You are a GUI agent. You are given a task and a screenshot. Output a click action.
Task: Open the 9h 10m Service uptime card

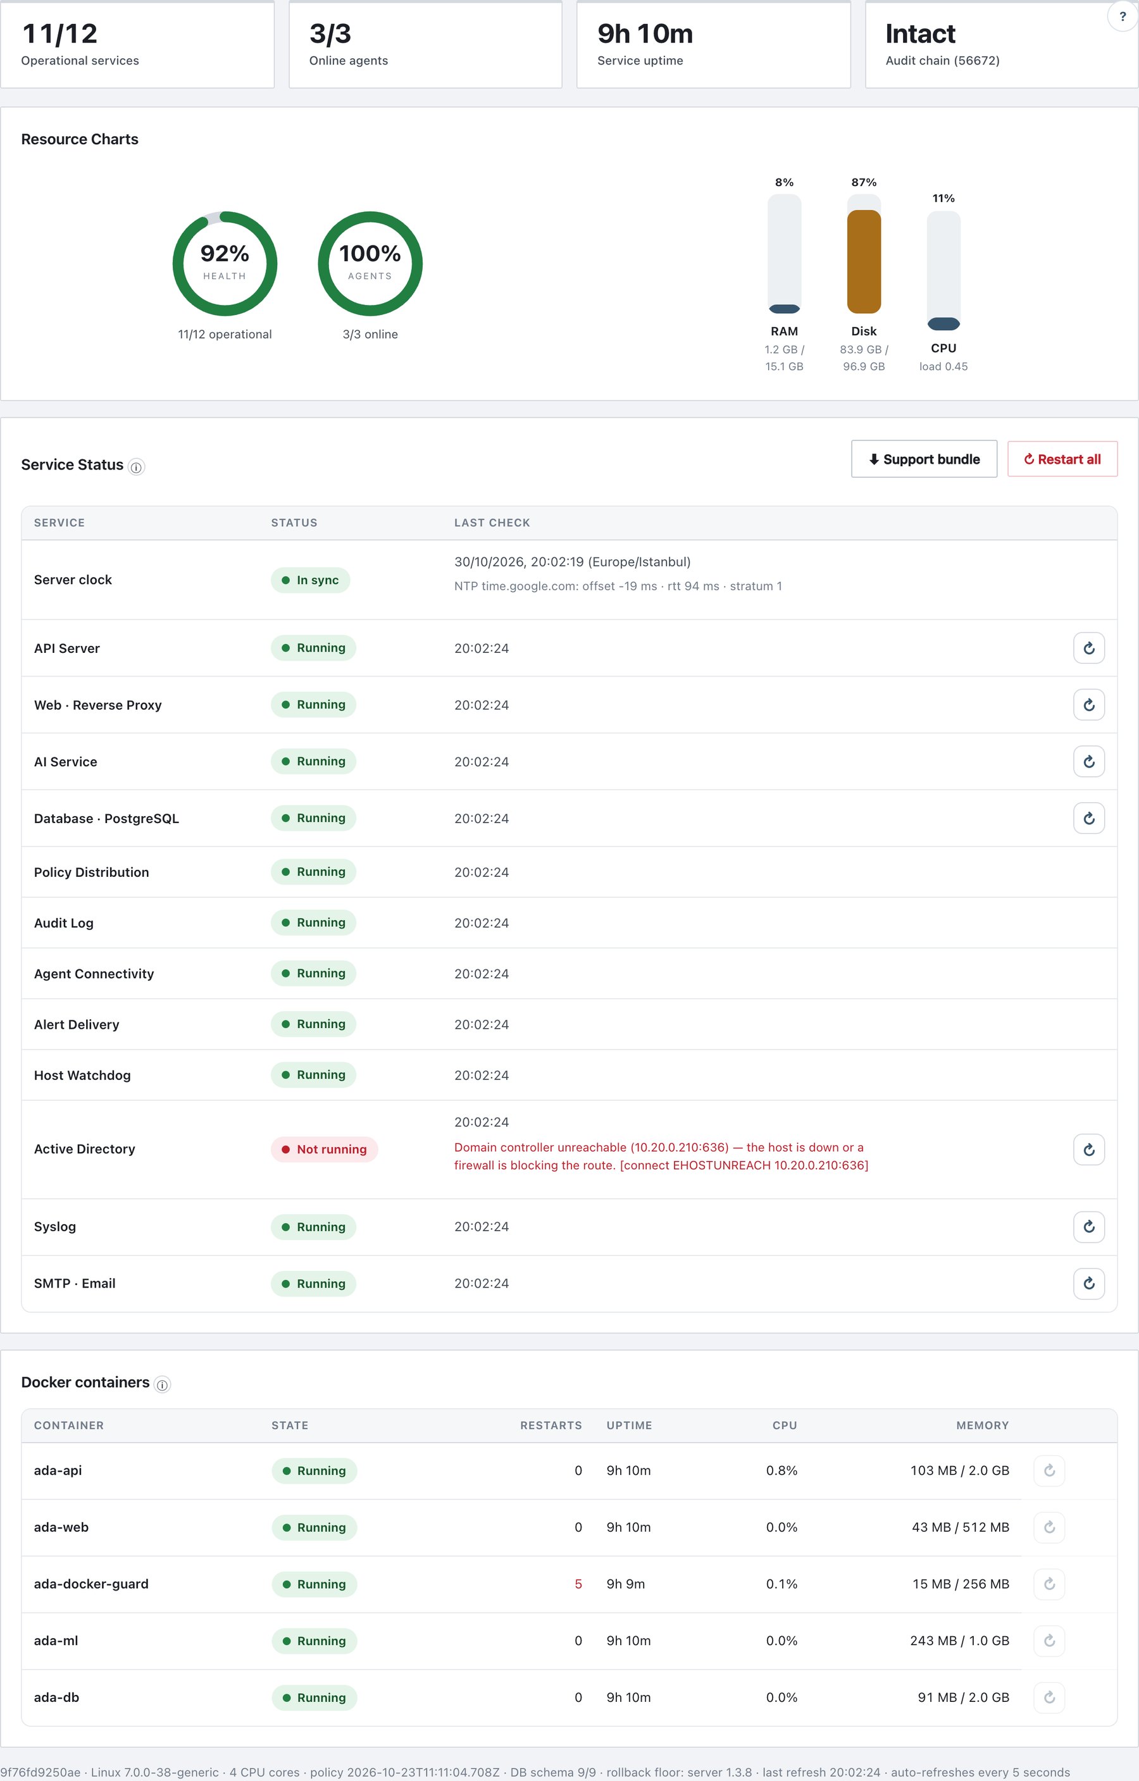coord(714,44)
